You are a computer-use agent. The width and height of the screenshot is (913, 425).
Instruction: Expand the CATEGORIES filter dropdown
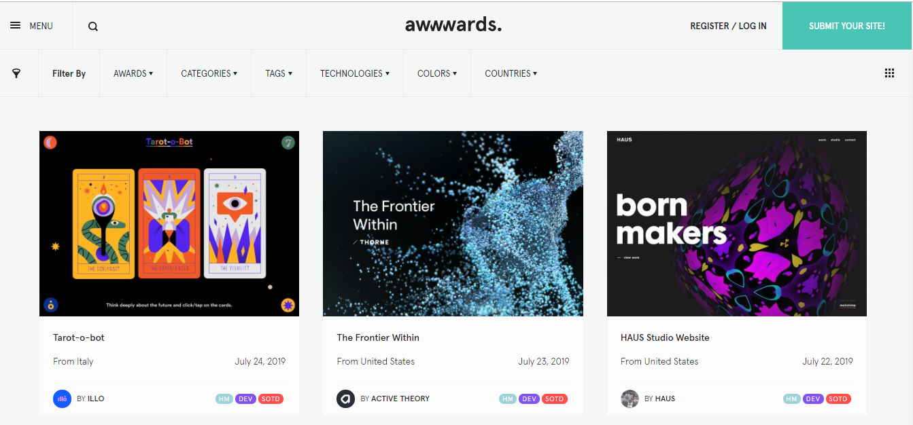(209, 73)
